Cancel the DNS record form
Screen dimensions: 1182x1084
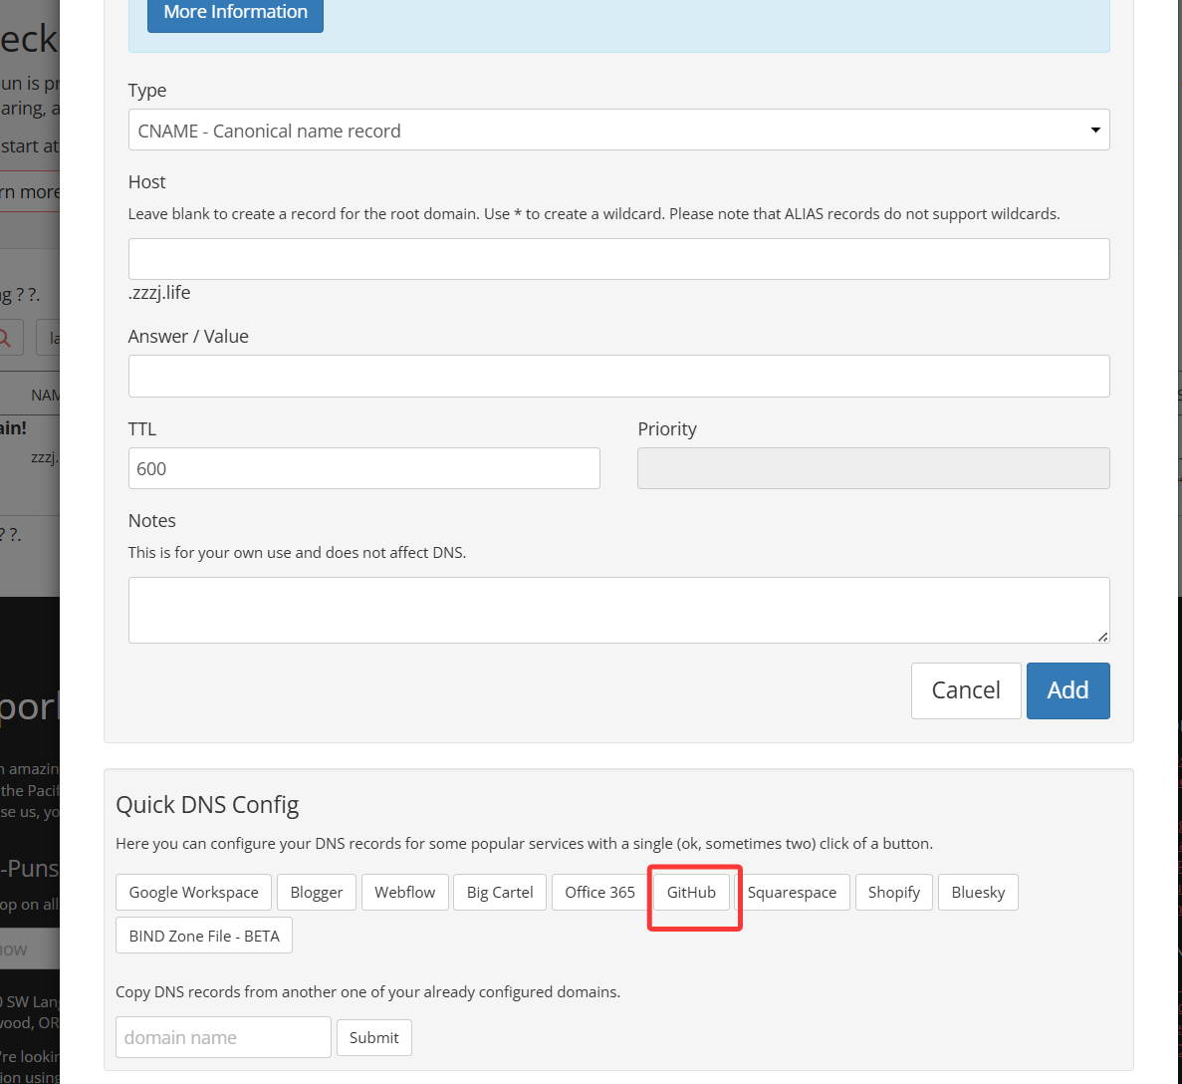click(966, 690)
